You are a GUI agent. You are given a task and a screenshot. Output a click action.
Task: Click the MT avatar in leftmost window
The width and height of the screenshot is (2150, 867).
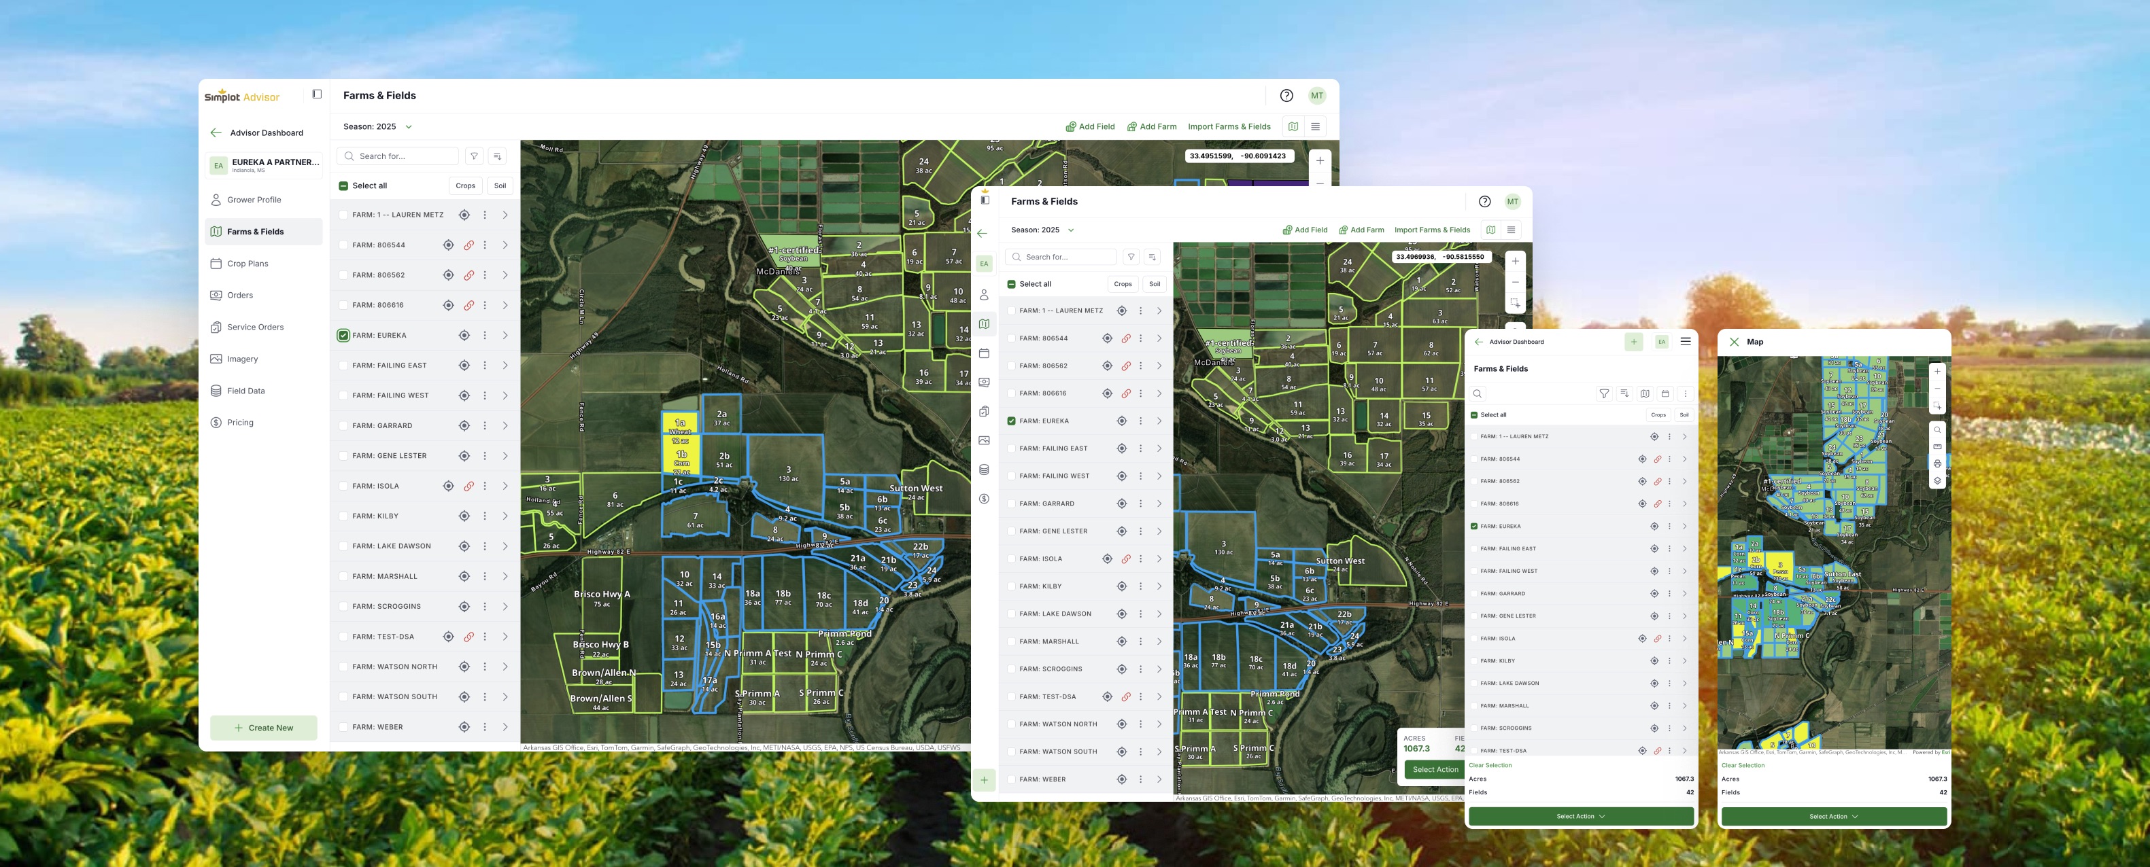1316,96
